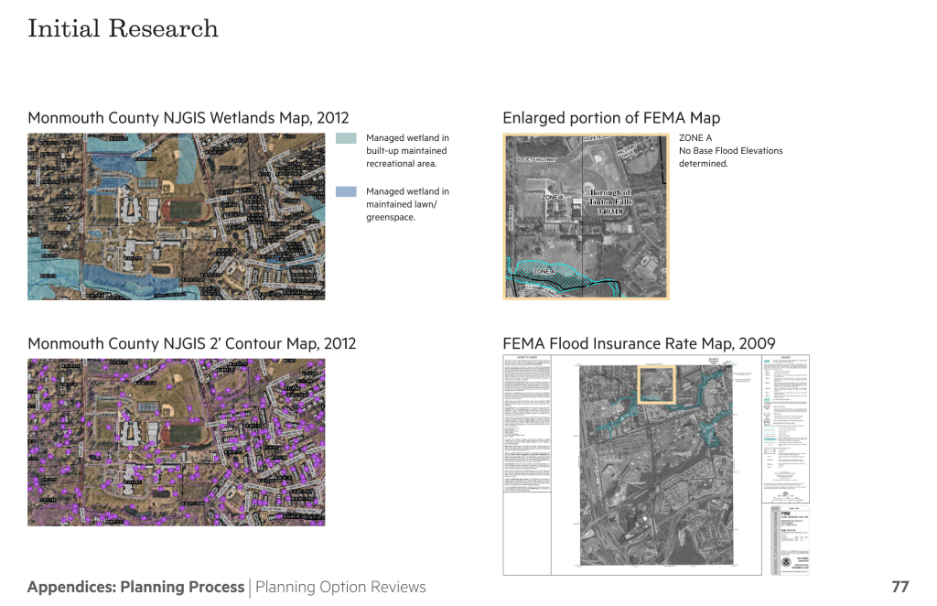Click the teal wetland legend swatch

pyautogui.click(x=346, y=139)
